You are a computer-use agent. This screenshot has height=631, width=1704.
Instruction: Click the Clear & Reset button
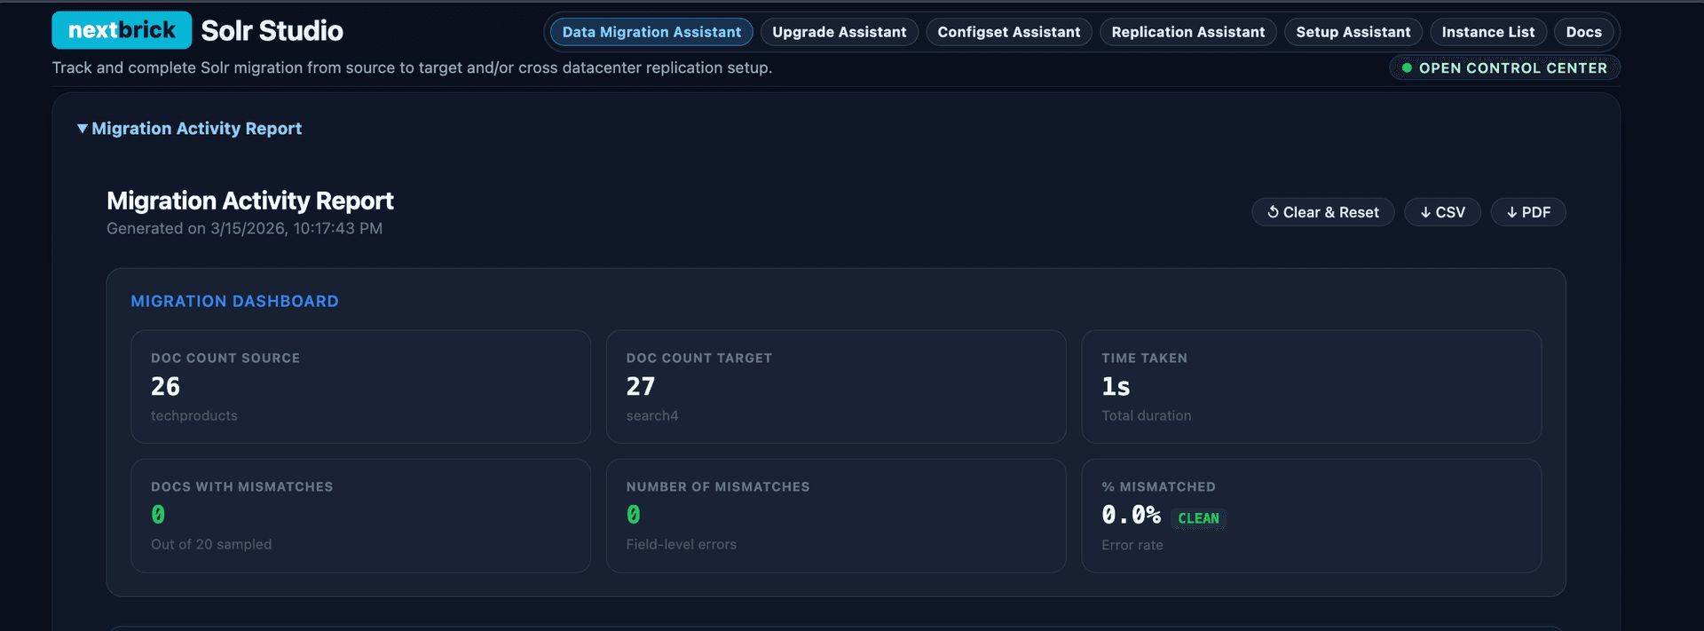[1323, 212]
